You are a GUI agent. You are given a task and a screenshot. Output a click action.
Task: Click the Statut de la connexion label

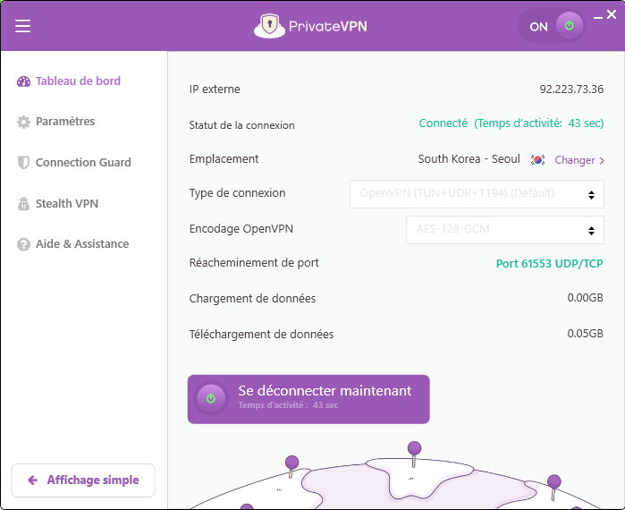(x=241, y=125)
